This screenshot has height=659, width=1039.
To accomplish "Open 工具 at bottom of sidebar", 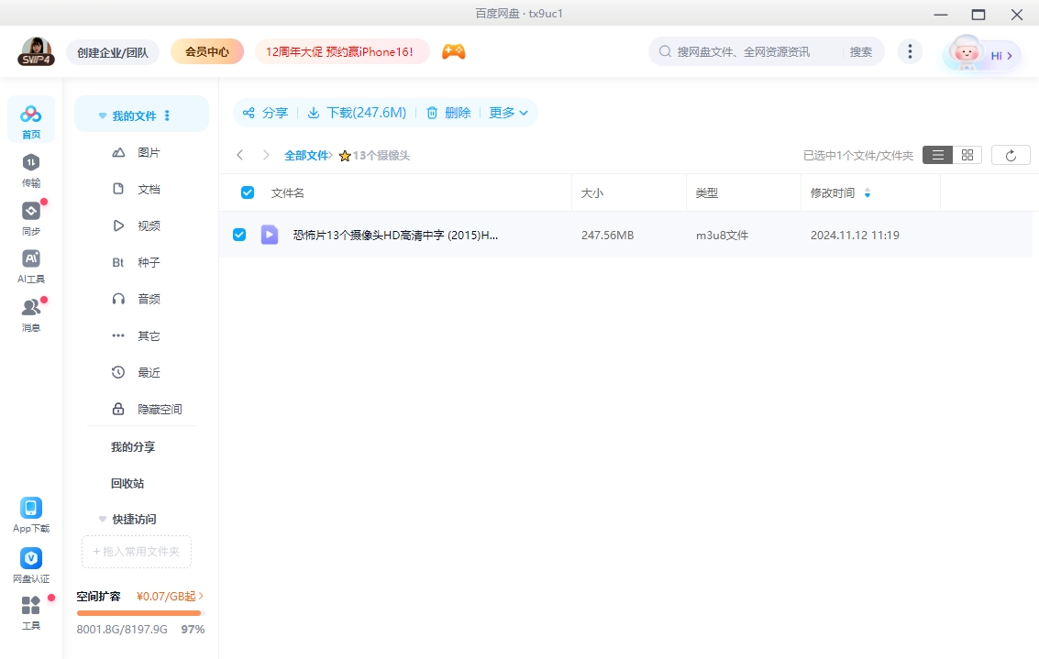I will [31, 611].
